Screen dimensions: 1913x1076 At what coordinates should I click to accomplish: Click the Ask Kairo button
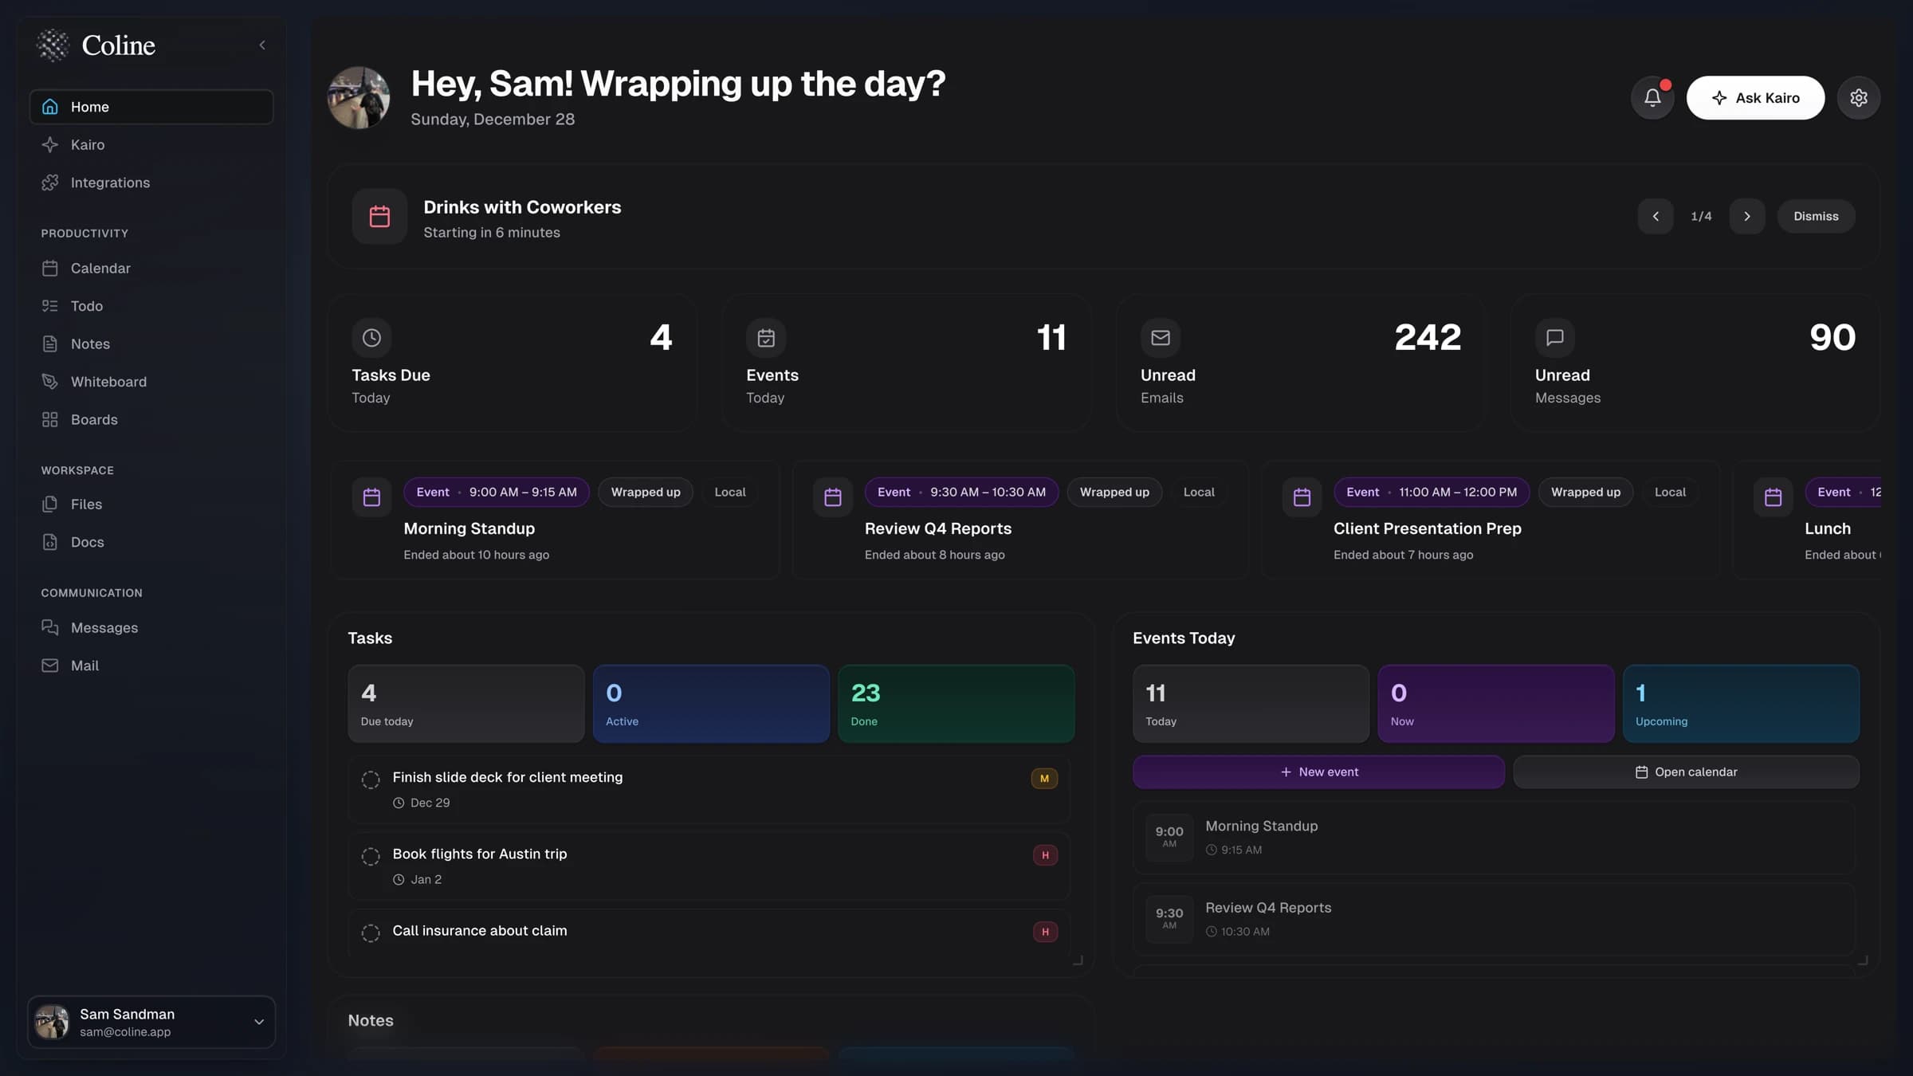(1755, 97)
